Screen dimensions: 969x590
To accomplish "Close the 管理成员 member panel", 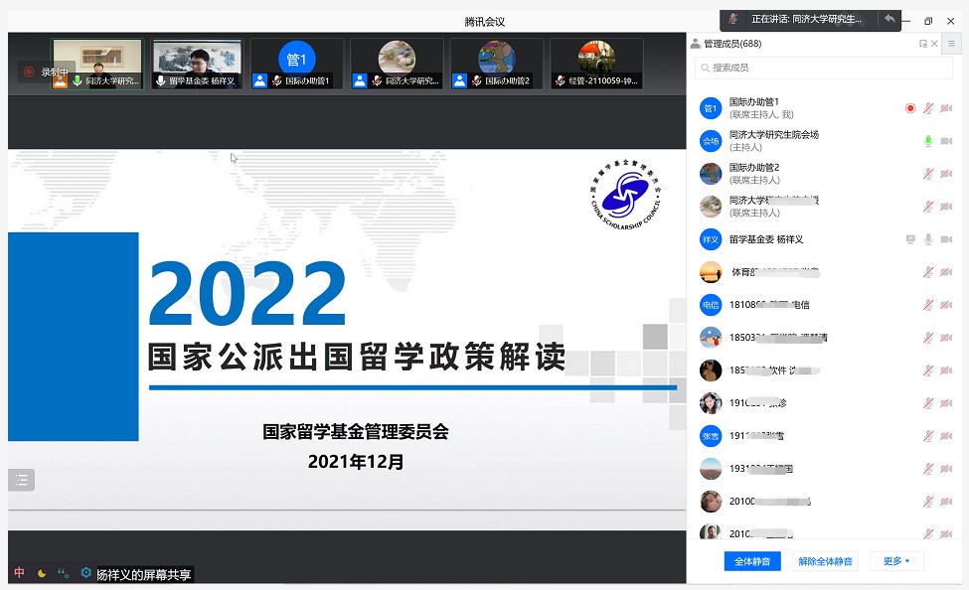I will tap(934, 44).
